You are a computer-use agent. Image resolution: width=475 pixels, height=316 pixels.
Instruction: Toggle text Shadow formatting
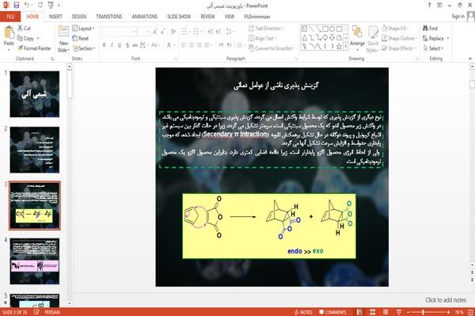pyautogui.click(x=127, y=45)
